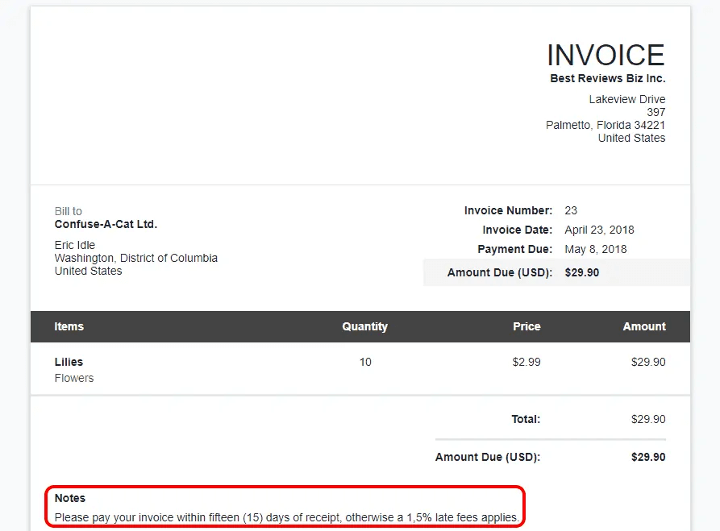720x531 pixels.
Task: Click the Total label in summary
Action: coord(525,419)
